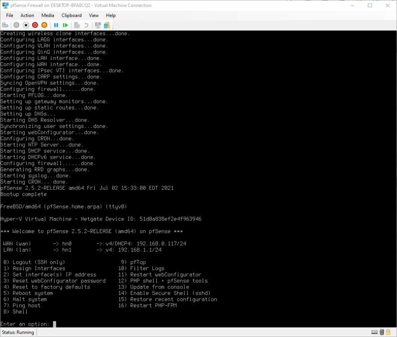
Task: Click the Turn Off VM toolbar icon
Action: pyautogui.click(x=26, y=25)
